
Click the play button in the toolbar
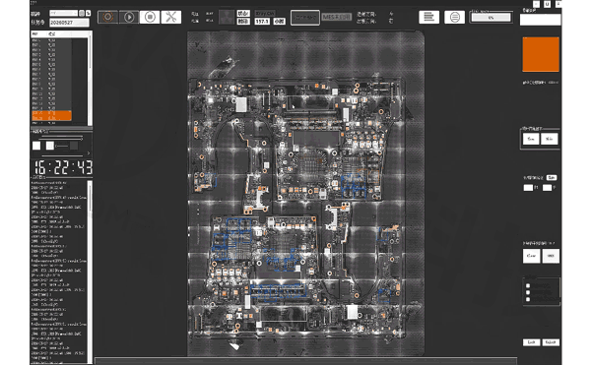pos(129,17)
